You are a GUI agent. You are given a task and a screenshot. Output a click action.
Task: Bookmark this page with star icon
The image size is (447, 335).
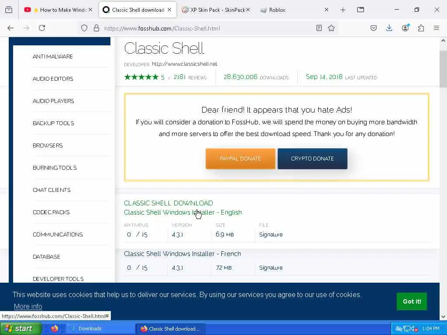click(331, 28)
